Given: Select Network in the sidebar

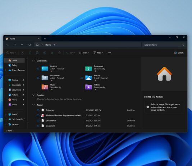Looking at the screenshot, I should click(x=14, y=124).
